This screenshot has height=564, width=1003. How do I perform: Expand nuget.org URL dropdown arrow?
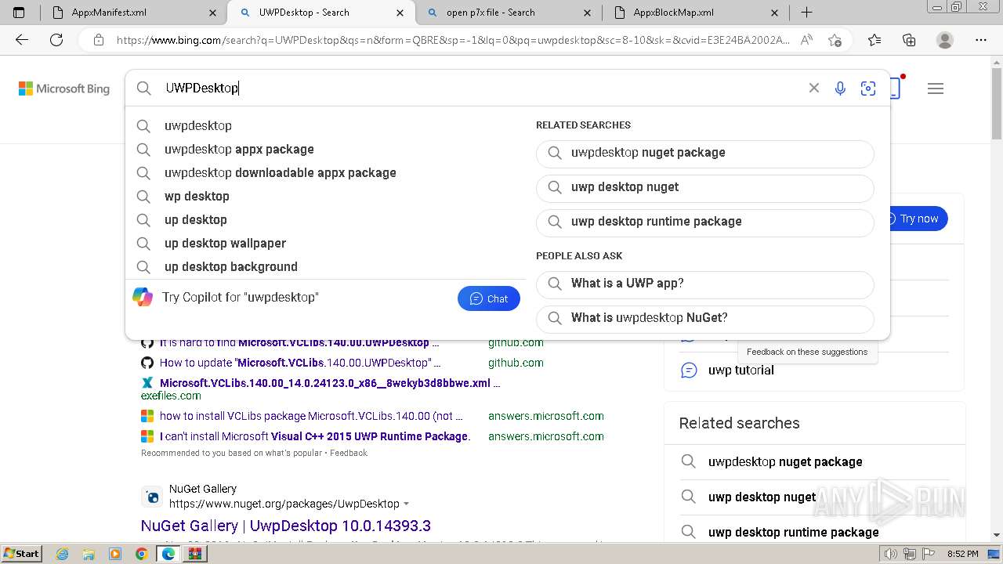point(406,504)
